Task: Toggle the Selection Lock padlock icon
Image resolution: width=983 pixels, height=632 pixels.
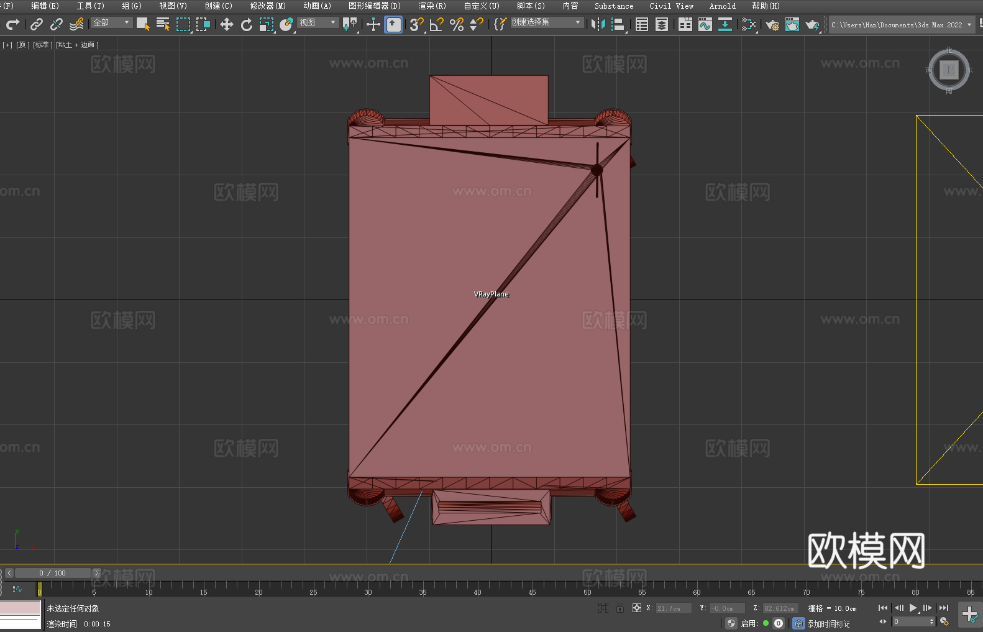Action: [620, 608]
